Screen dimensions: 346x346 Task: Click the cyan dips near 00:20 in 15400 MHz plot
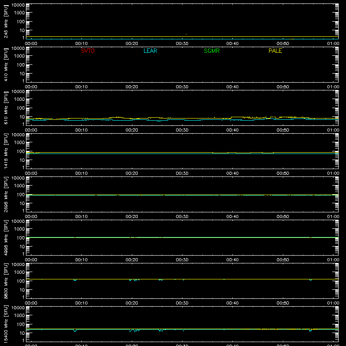tap(135, 330)
